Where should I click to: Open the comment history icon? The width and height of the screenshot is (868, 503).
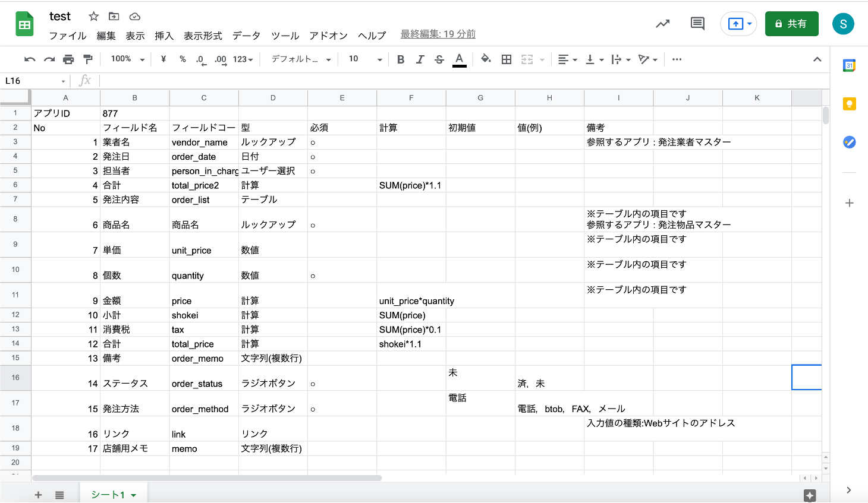coord(697,24)
